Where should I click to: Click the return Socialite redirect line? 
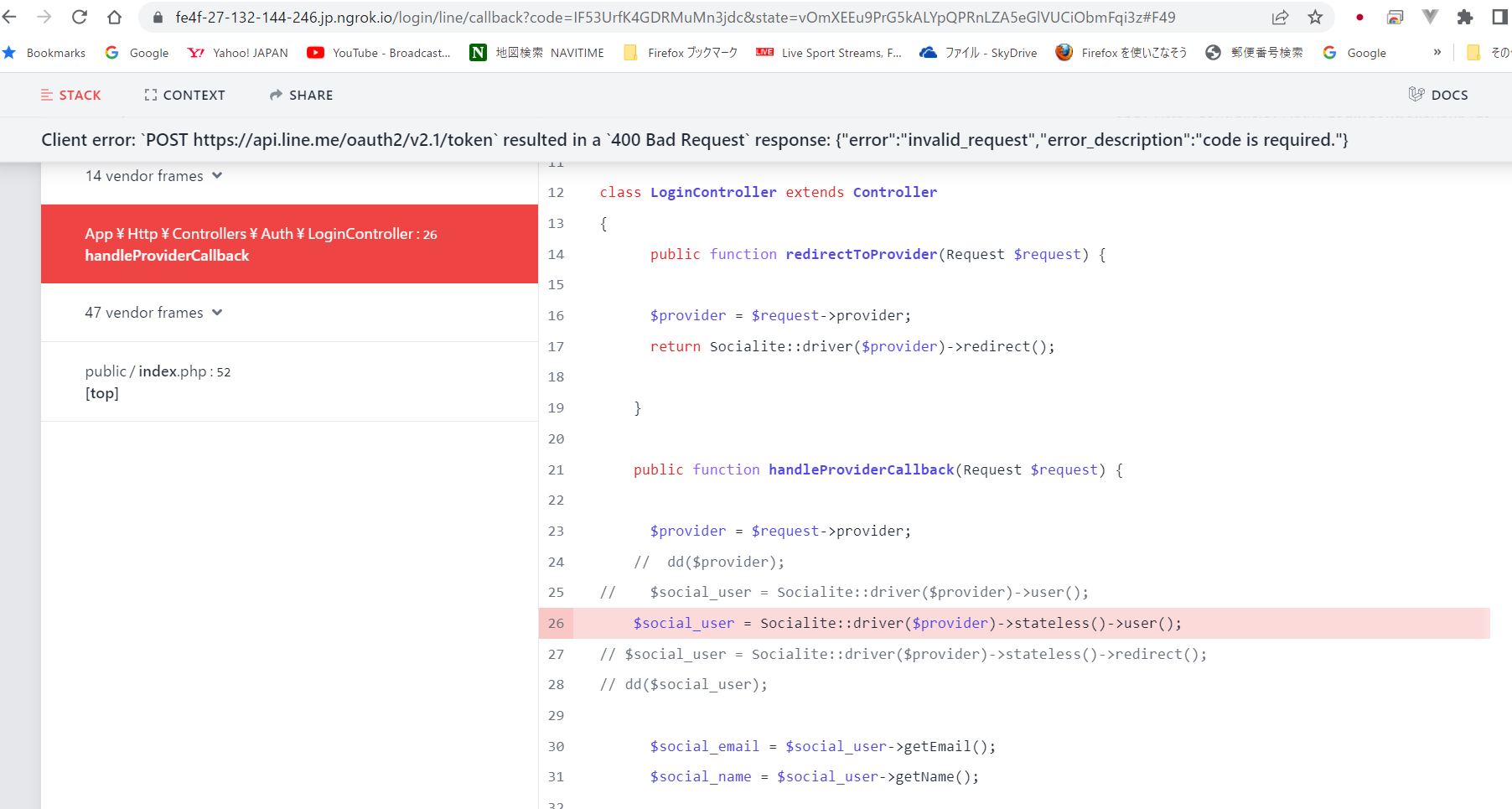pos(852,346)
